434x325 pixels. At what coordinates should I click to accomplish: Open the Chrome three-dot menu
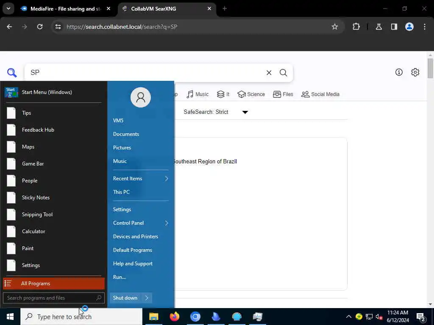coord(425,27)
